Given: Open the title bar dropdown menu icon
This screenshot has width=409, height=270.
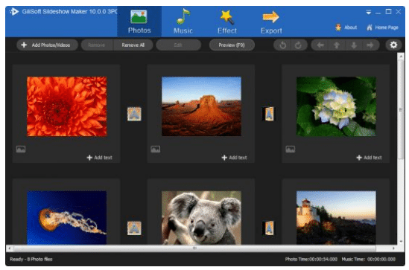Looking at the screenshot, I should [368, 12].
